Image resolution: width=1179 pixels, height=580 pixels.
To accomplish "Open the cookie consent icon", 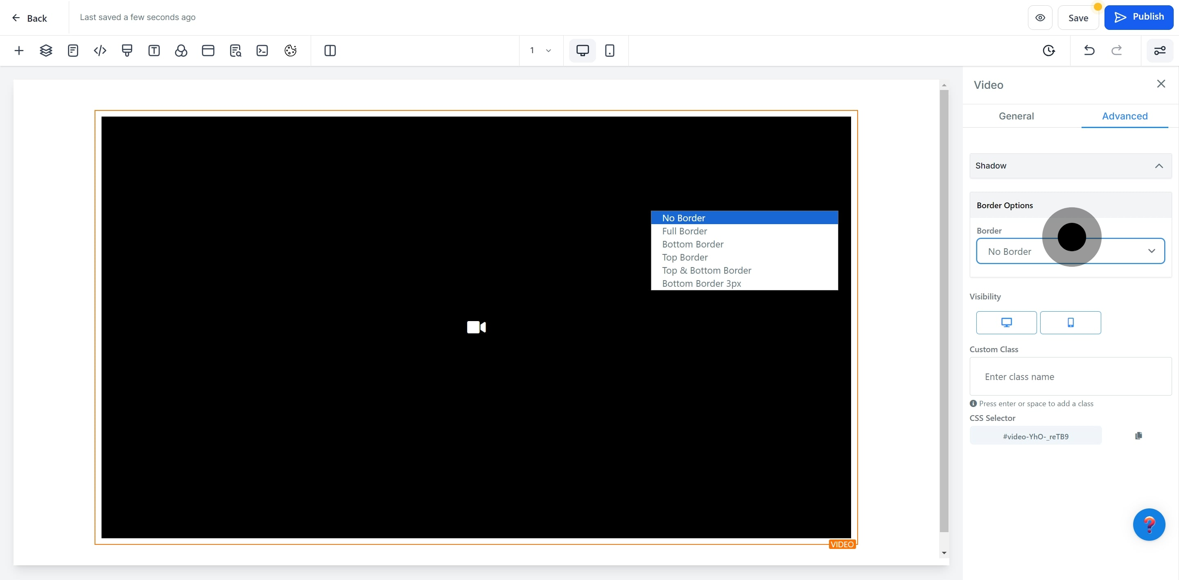I will (290, 50).
